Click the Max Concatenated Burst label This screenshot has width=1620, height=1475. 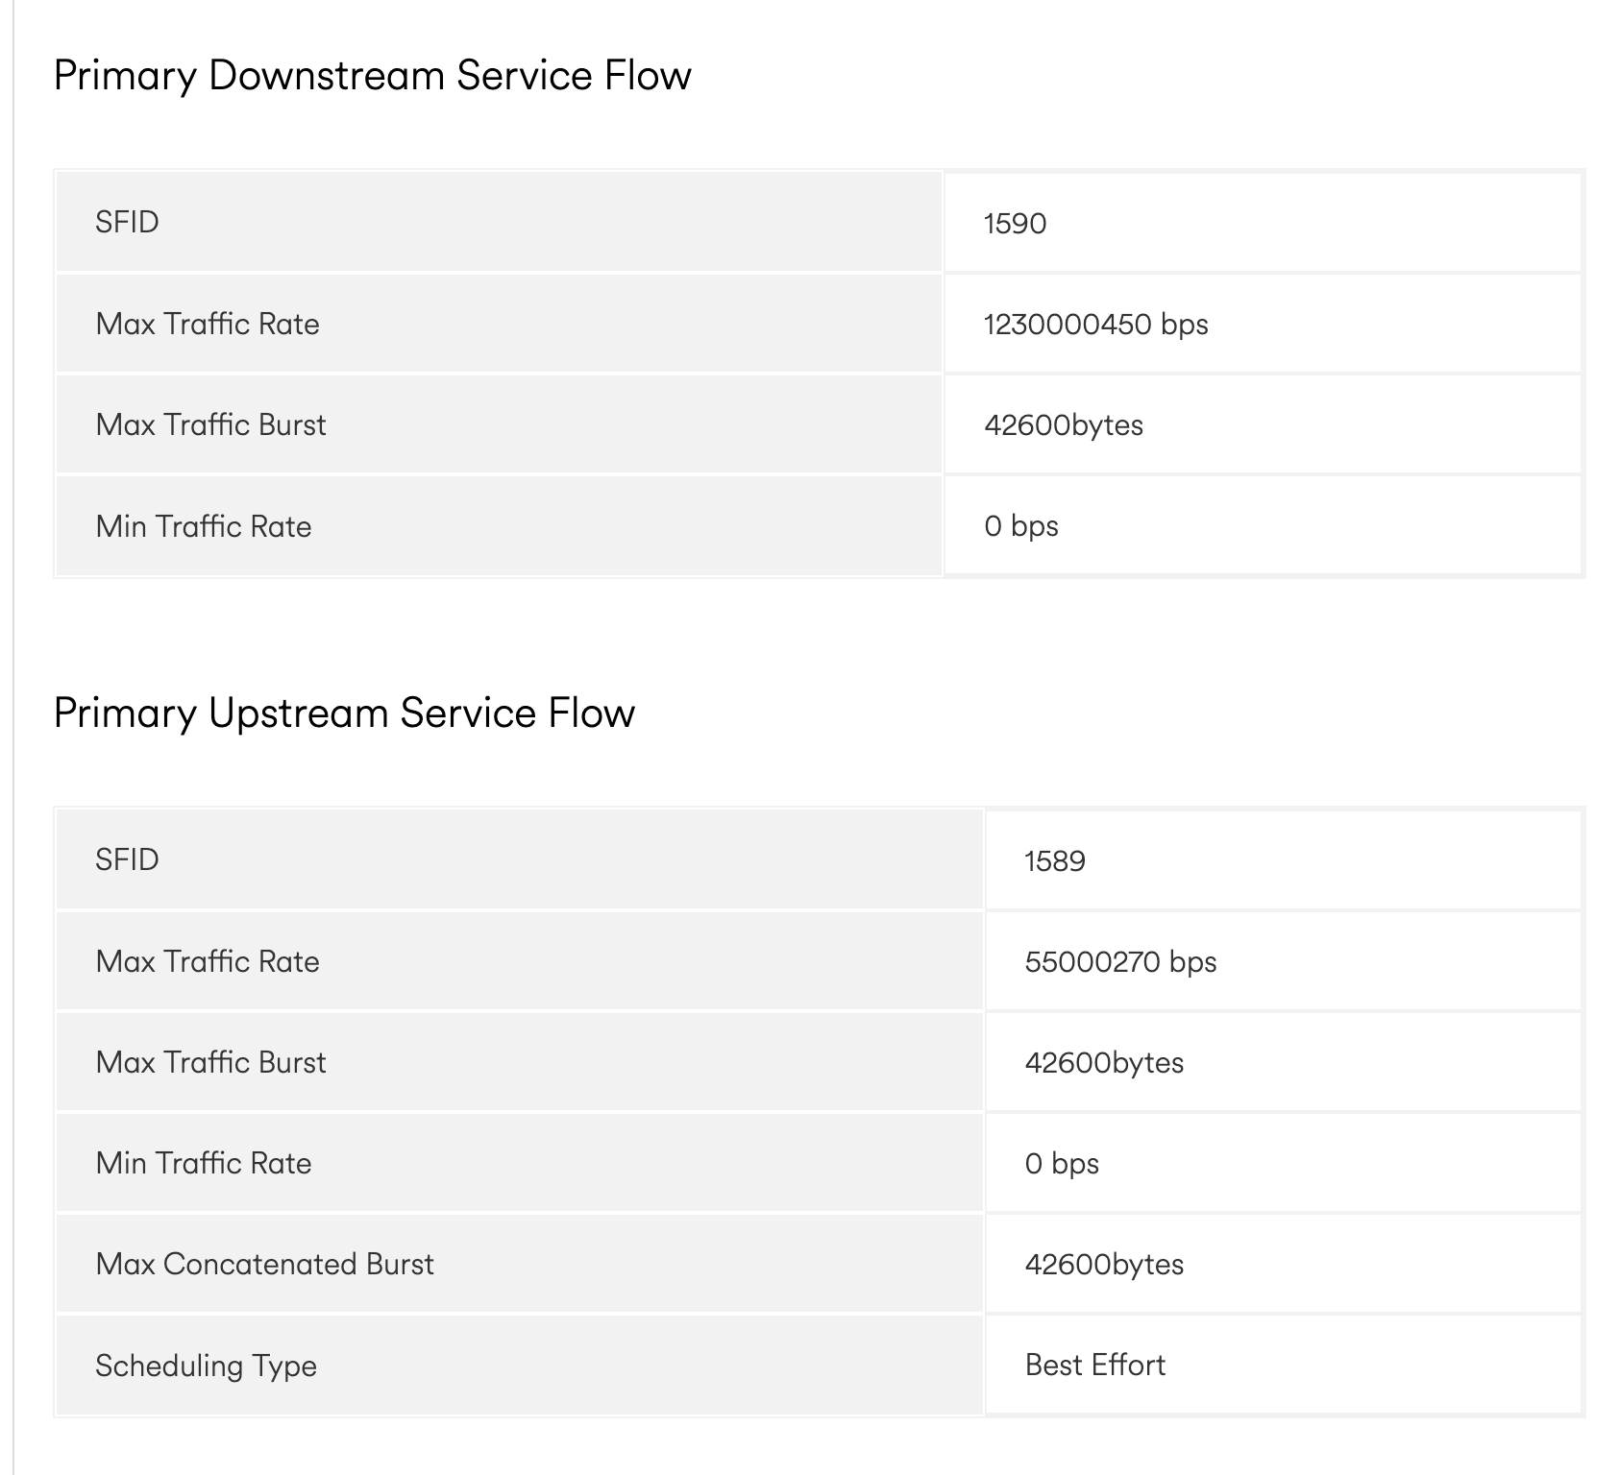(264, 1264)
